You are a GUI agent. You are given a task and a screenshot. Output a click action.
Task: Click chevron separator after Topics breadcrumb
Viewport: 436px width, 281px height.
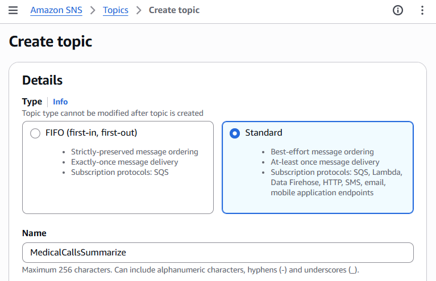[139, 10]
